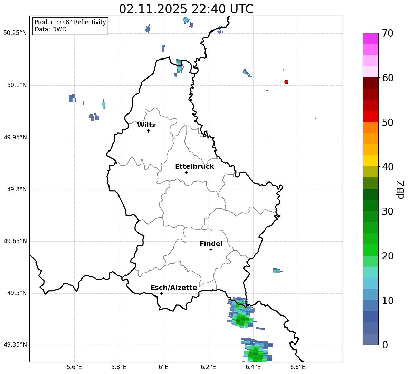
Task: Click the red radar location dot
Action: [x=286, y=82]
